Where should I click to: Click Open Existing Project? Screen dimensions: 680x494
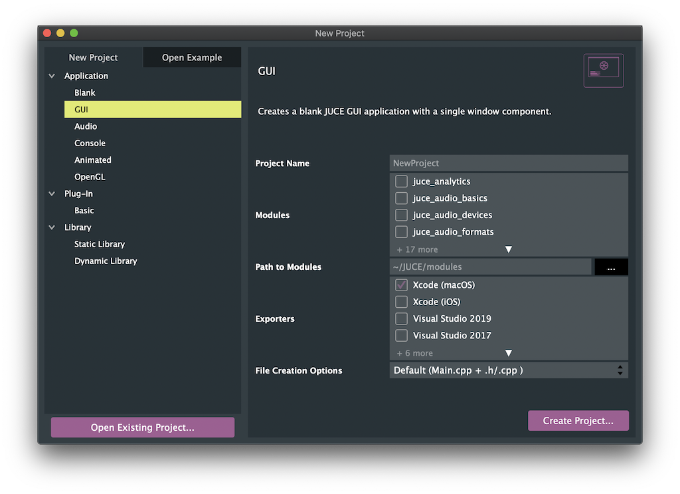click(x=142, y=427)
